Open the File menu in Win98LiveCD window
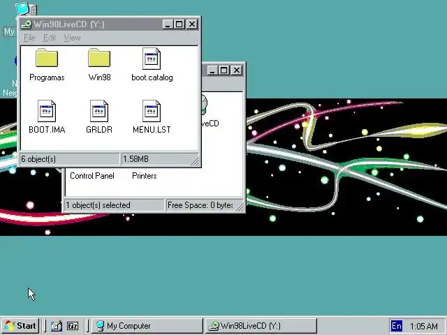 pyautogui.click(x=29, y=38)
